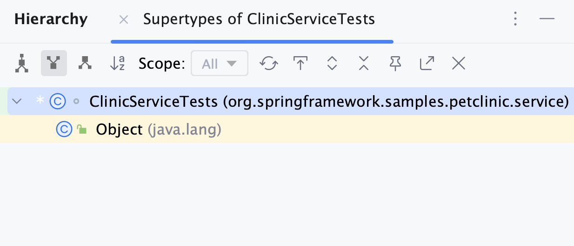The image size is (574, 246).
Task: Pin the current hierarchy tab
Action: [x=395, y=63]
